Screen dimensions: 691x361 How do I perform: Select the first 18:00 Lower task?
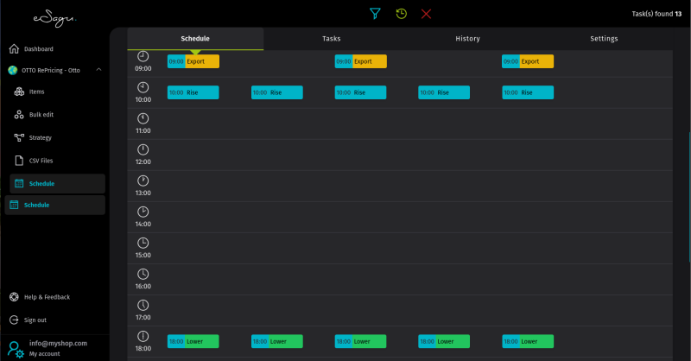pos(193,341)
